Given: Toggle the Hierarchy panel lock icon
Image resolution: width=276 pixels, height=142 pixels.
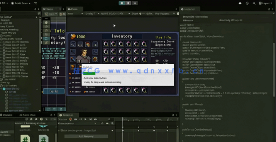Looking at the screenshot, I should point(36,9).
